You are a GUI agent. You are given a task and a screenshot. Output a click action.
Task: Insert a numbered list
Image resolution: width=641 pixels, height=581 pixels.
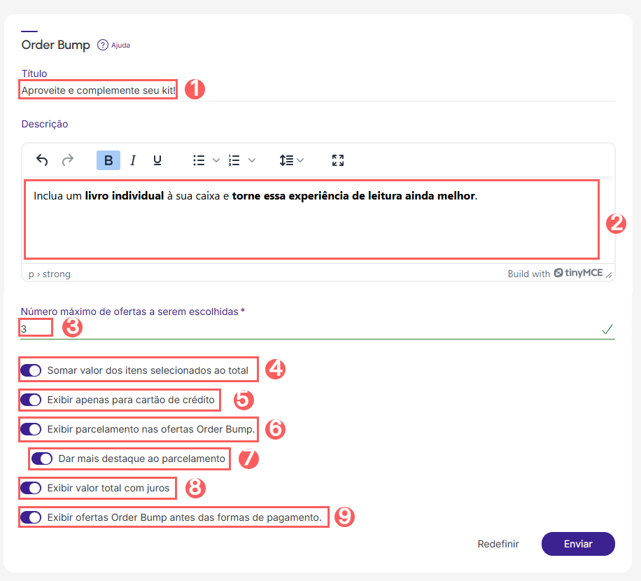pos(234,160)
